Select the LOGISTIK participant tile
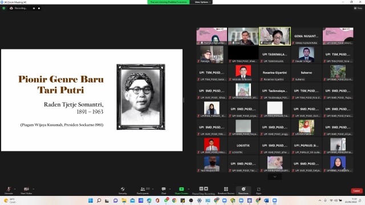The width and height of the screenshot is (365, 205). [244, 146]
